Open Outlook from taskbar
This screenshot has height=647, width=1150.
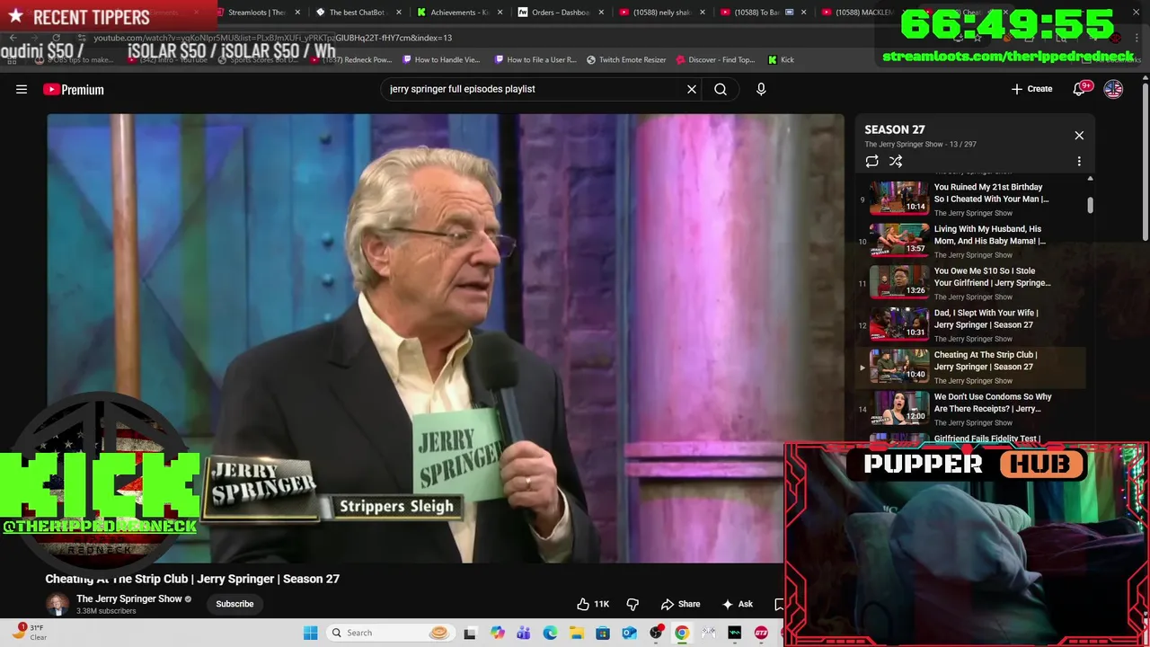click(629, 633)
